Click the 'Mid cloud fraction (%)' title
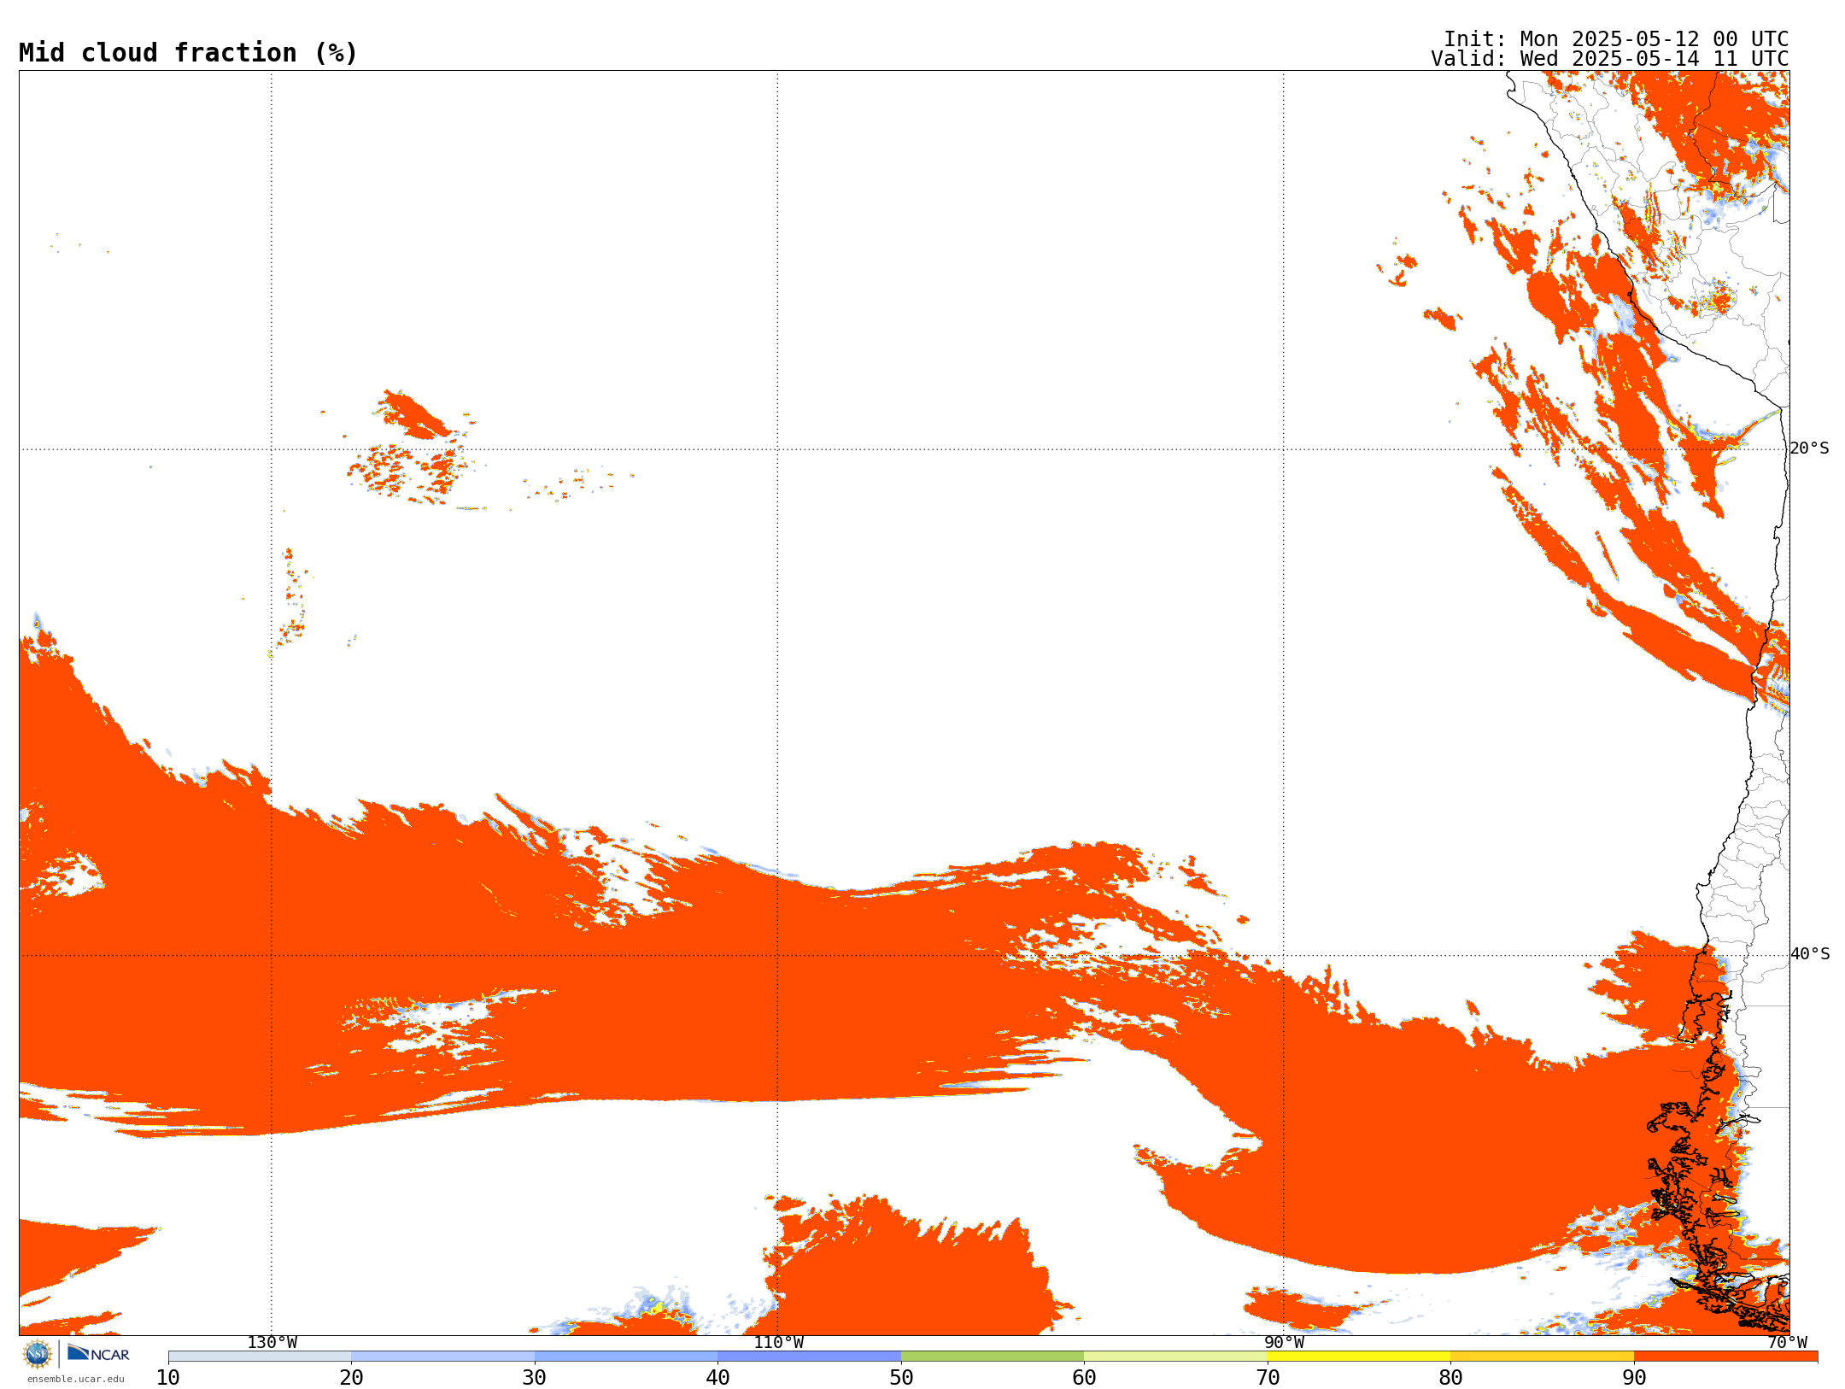 [188, 53]
